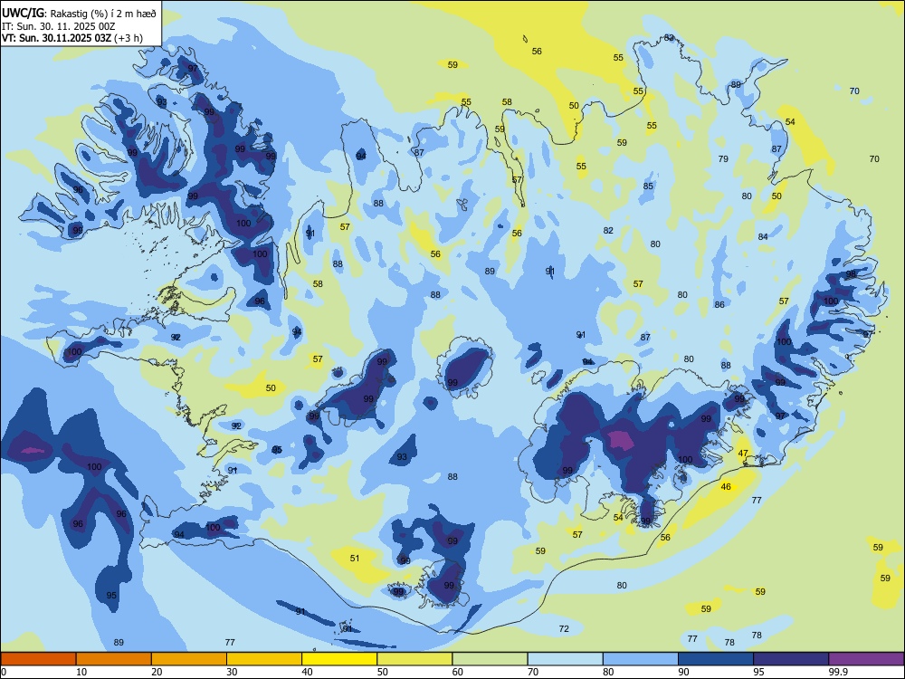
Task: Click the title text 'UWC/IG: Rakastig (%) í 2 m hæð'
Action: pyautogui.click(x=79, y=14)
